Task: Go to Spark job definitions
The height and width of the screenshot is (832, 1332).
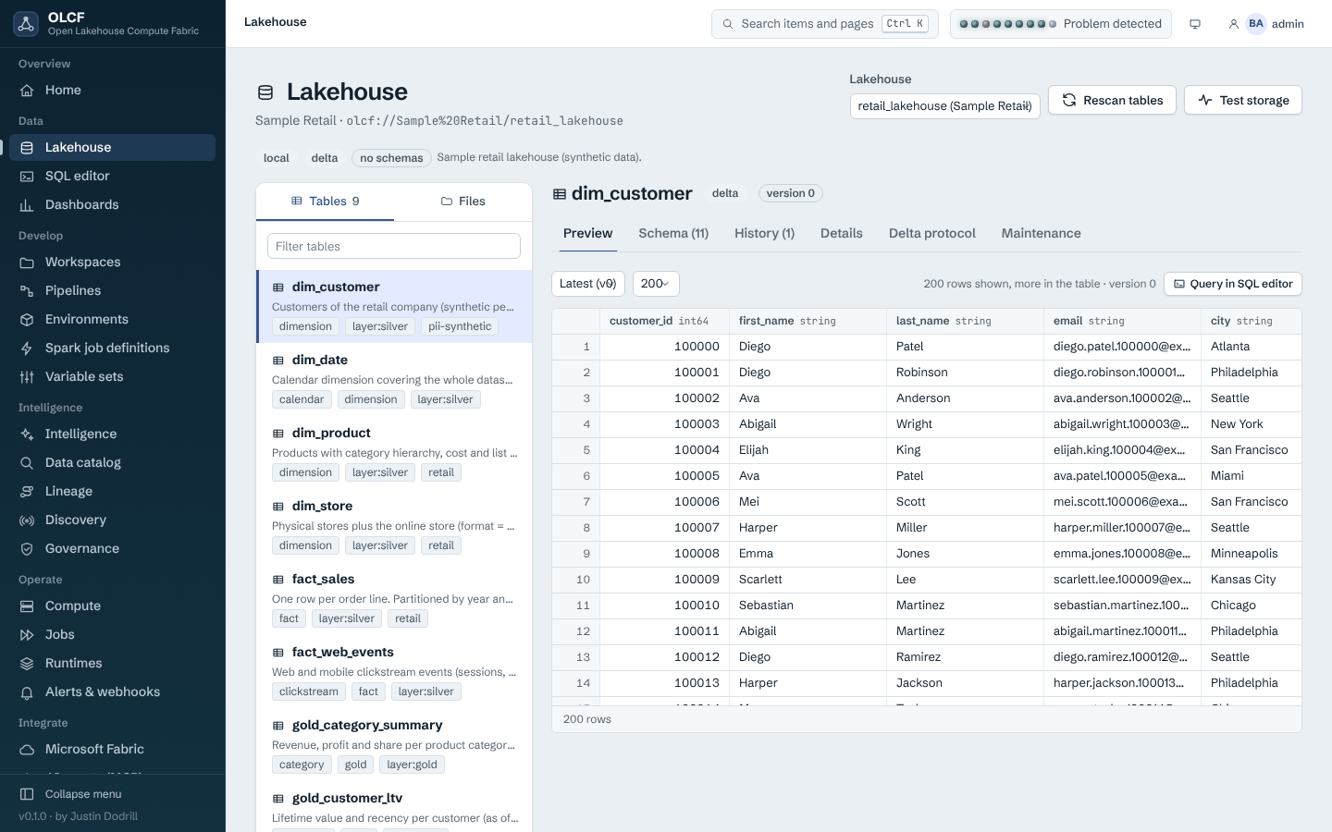Action: [112, 348]
